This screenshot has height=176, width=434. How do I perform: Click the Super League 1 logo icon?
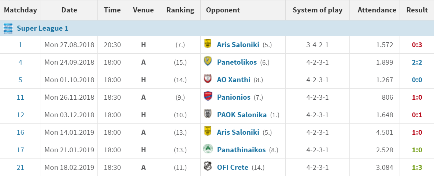tap(8, 28)
